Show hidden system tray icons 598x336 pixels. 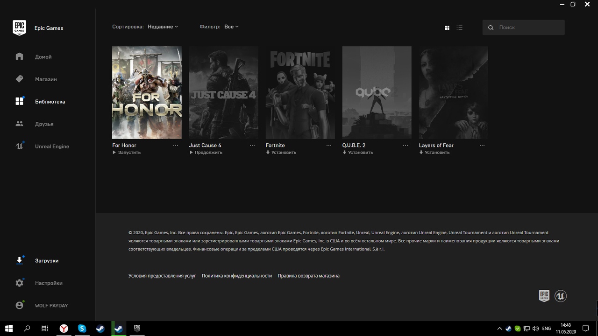(x=499, y=329)
